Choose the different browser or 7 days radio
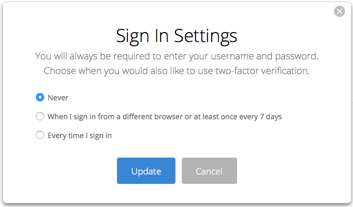Viewport: 353px width, 207px height. coord(40,116)
